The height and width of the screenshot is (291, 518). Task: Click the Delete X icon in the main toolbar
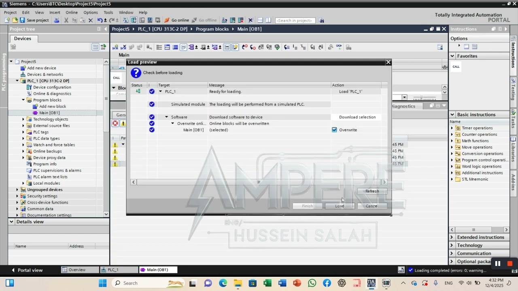[91, 20]
